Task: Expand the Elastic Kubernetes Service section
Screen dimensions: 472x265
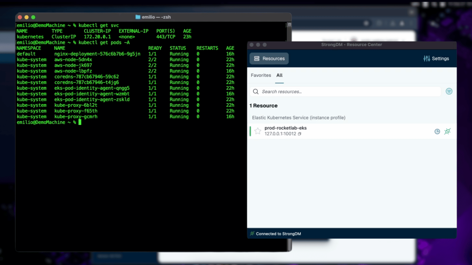Action: pyautogui.click(x=298, y=118)
